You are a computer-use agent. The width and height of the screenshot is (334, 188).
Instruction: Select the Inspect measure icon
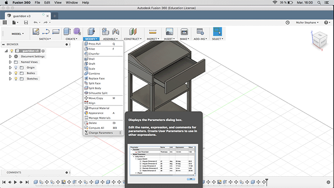click(x=153, y=31)
